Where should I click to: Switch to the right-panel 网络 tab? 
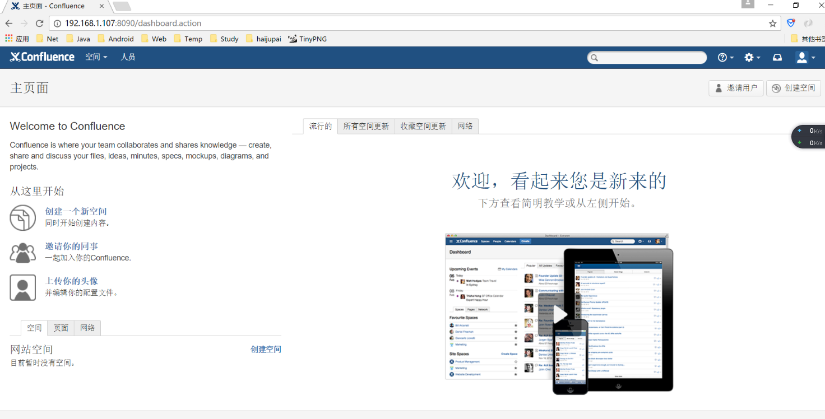tap(465, 126)
